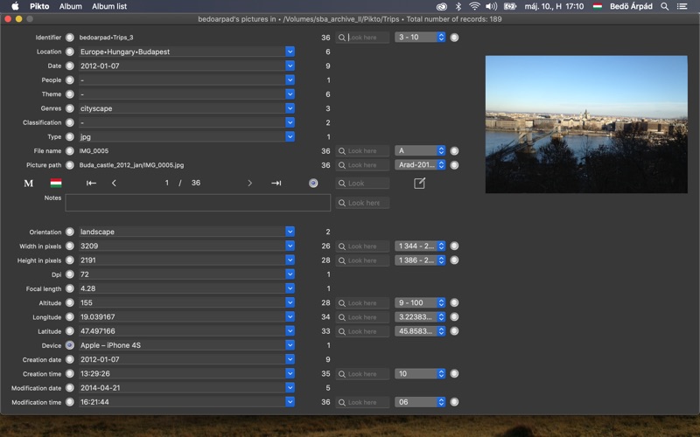The image size is (700, 437).
Task: Open the Device dropdown Apple – iPhone 4S
Action: (290, 345)
